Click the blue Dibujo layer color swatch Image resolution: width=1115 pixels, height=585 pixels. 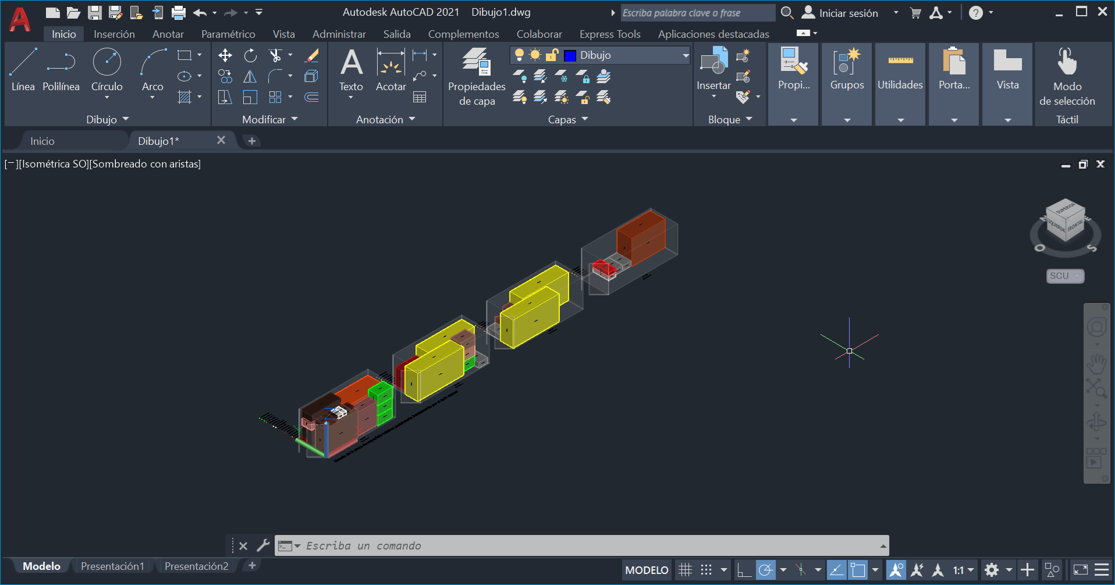[570, 55]
